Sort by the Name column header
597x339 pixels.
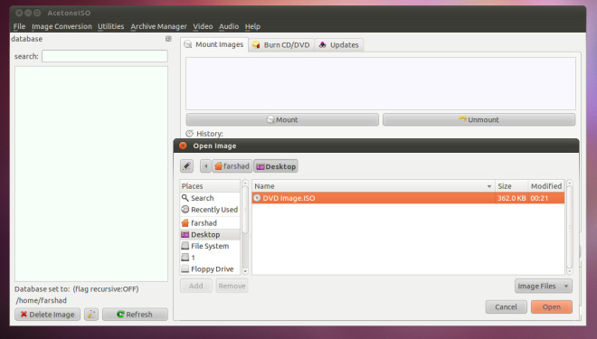[373, 186]
